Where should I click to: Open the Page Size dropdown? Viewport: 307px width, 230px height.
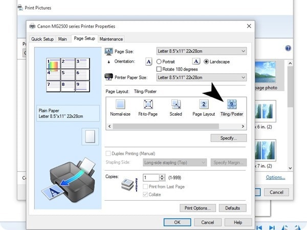coord(202,51)
